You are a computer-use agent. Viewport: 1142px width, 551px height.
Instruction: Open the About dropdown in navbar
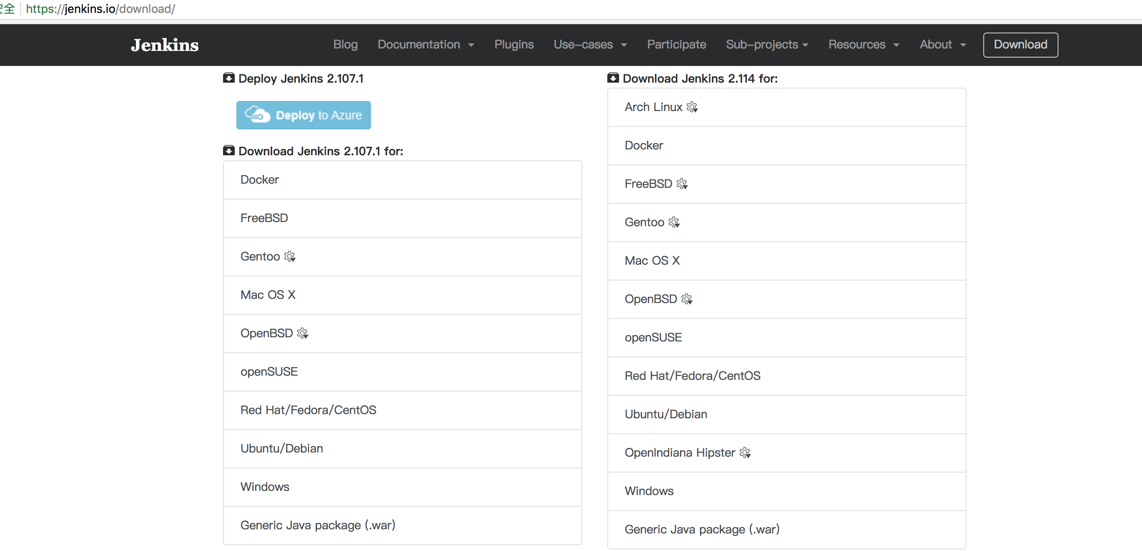tap(942, 45)
